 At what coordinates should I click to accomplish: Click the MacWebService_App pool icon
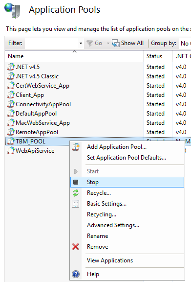click(11, 123)
